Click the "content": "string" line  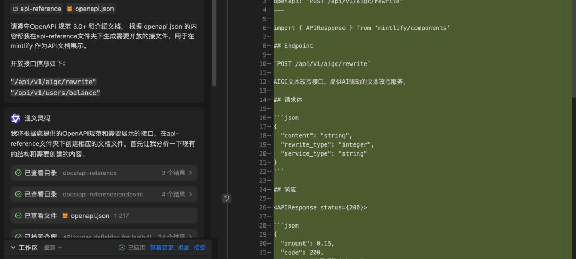[x=316, y=136]
